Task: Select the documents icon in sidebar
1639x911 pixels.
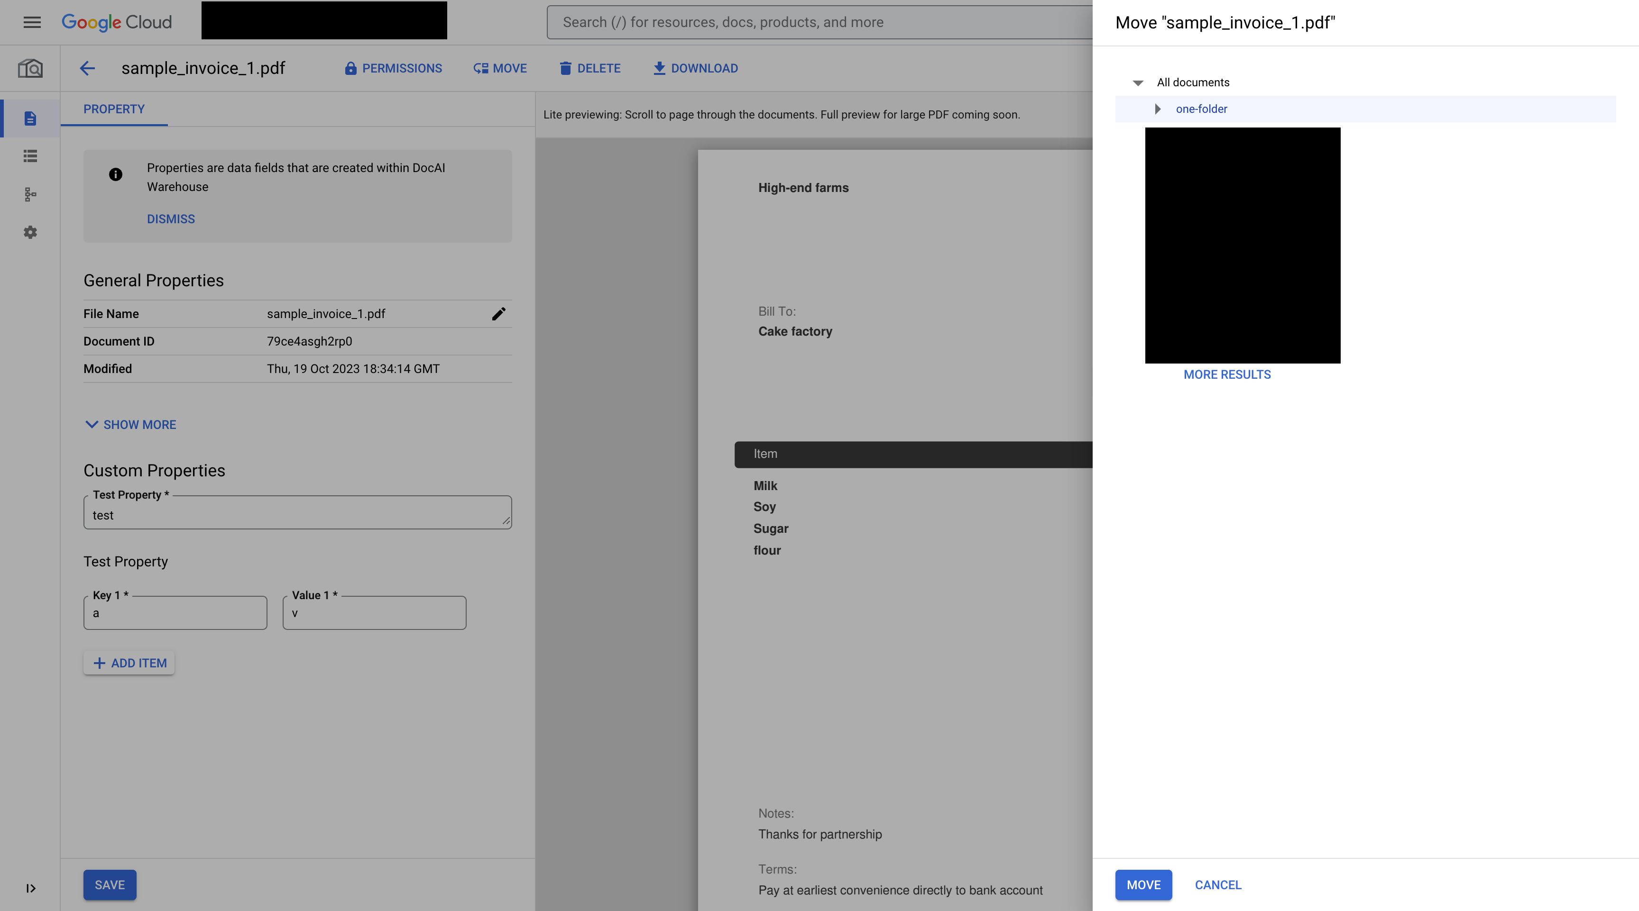Action: [x=30, y=118]
